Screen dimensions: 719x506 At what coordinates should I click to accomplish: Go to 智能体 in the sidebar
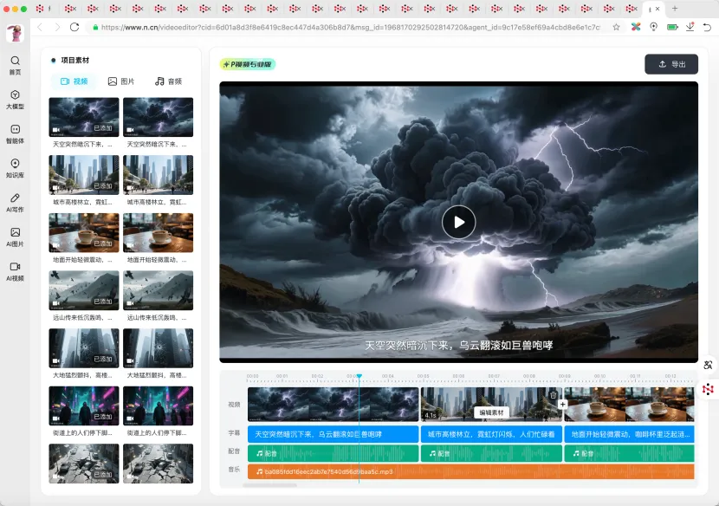pos(15,130)
